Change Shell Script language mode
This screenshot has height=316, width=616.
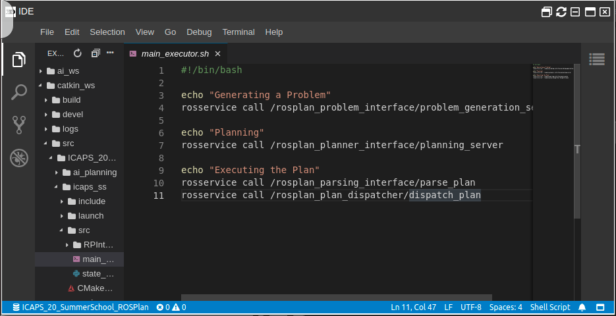pyautogui.click(x=550, y=307)
